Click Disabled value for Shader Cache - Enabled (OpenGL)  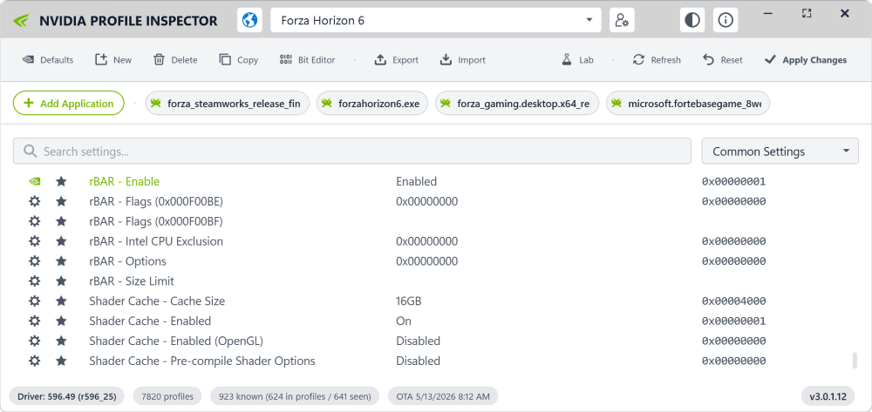pyautogui.click(x=419, y=341)
